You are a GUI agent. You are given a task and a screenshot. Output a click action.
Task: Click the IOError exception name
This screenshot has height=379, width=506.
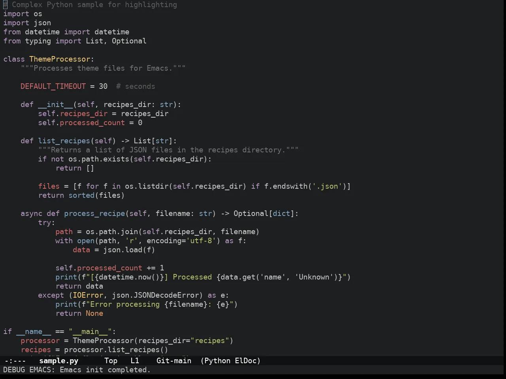(88, 295)
